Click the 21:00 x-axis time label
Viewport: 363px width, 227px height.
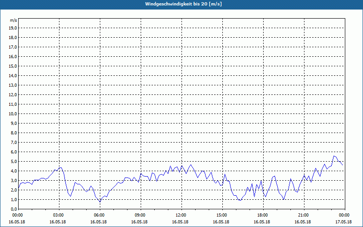pyautogui.click(x=303, y=215)
